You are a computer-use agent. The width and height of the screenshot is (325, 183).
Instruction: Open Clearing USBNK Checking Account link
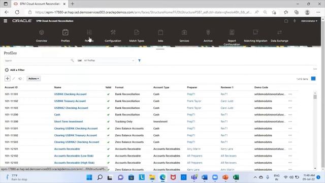point(76,129)
